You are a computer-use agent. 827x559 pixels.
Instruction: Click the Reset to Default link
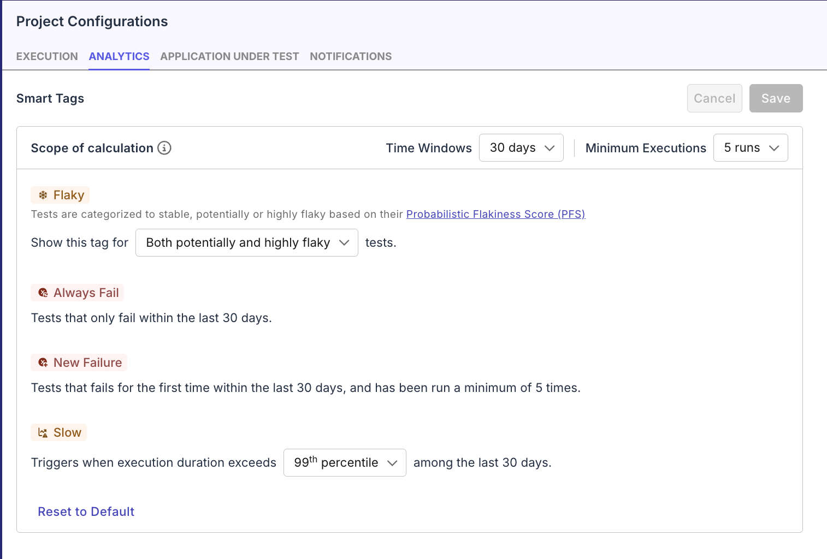tap(86, 512)
